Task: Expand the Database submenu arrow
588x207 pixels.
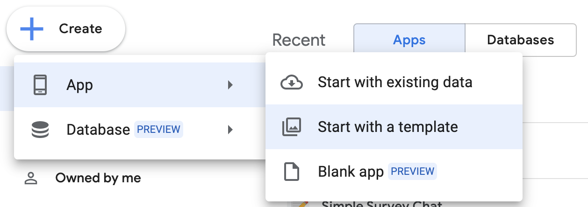Action: [x=230, y=129]
